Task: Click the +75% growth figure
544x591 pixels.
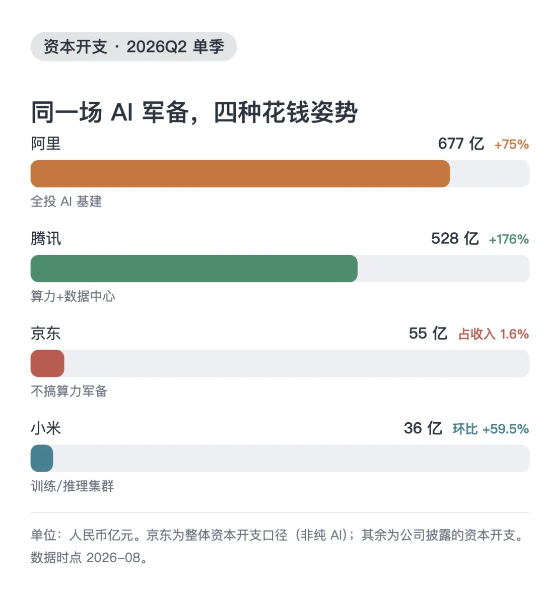Action: click(x=511, y=145)
